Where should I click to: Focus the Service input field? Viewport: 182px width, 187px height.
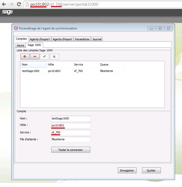click(71, 132)
